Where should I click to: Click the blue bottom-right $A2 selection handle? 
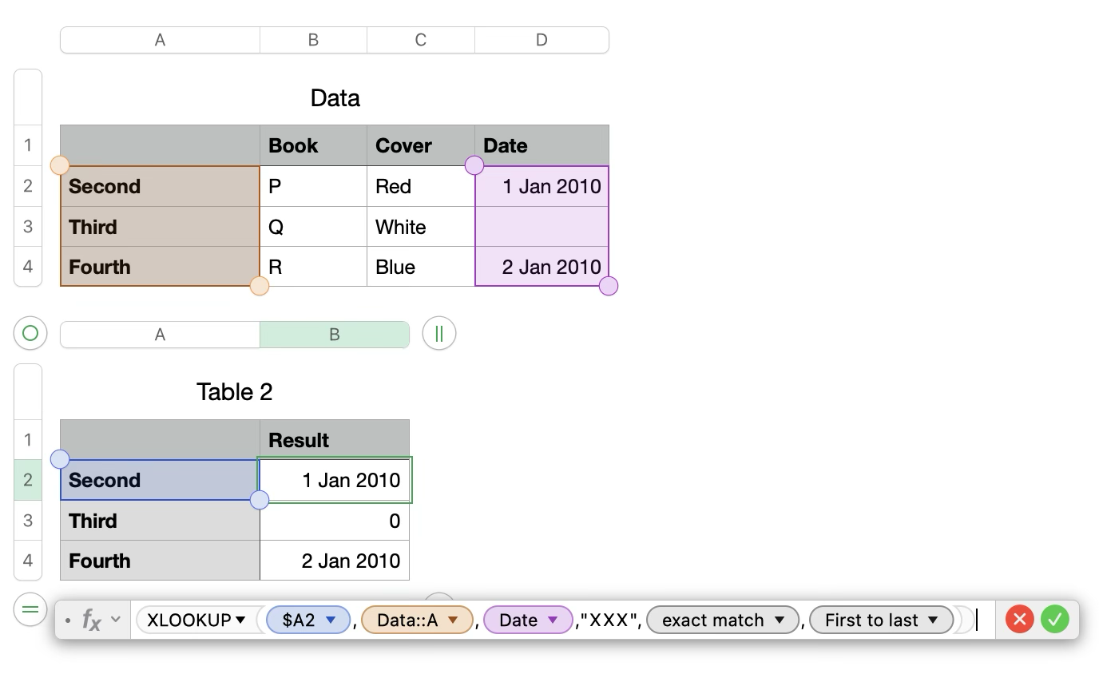point(260,500)
